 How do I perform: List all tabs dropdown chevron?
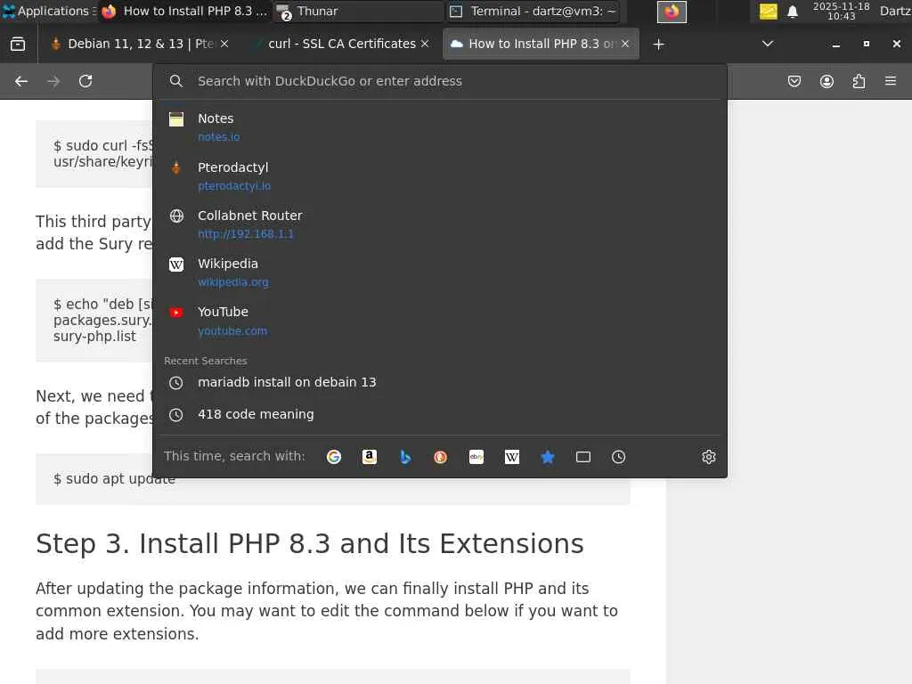[x=768, y=45]
